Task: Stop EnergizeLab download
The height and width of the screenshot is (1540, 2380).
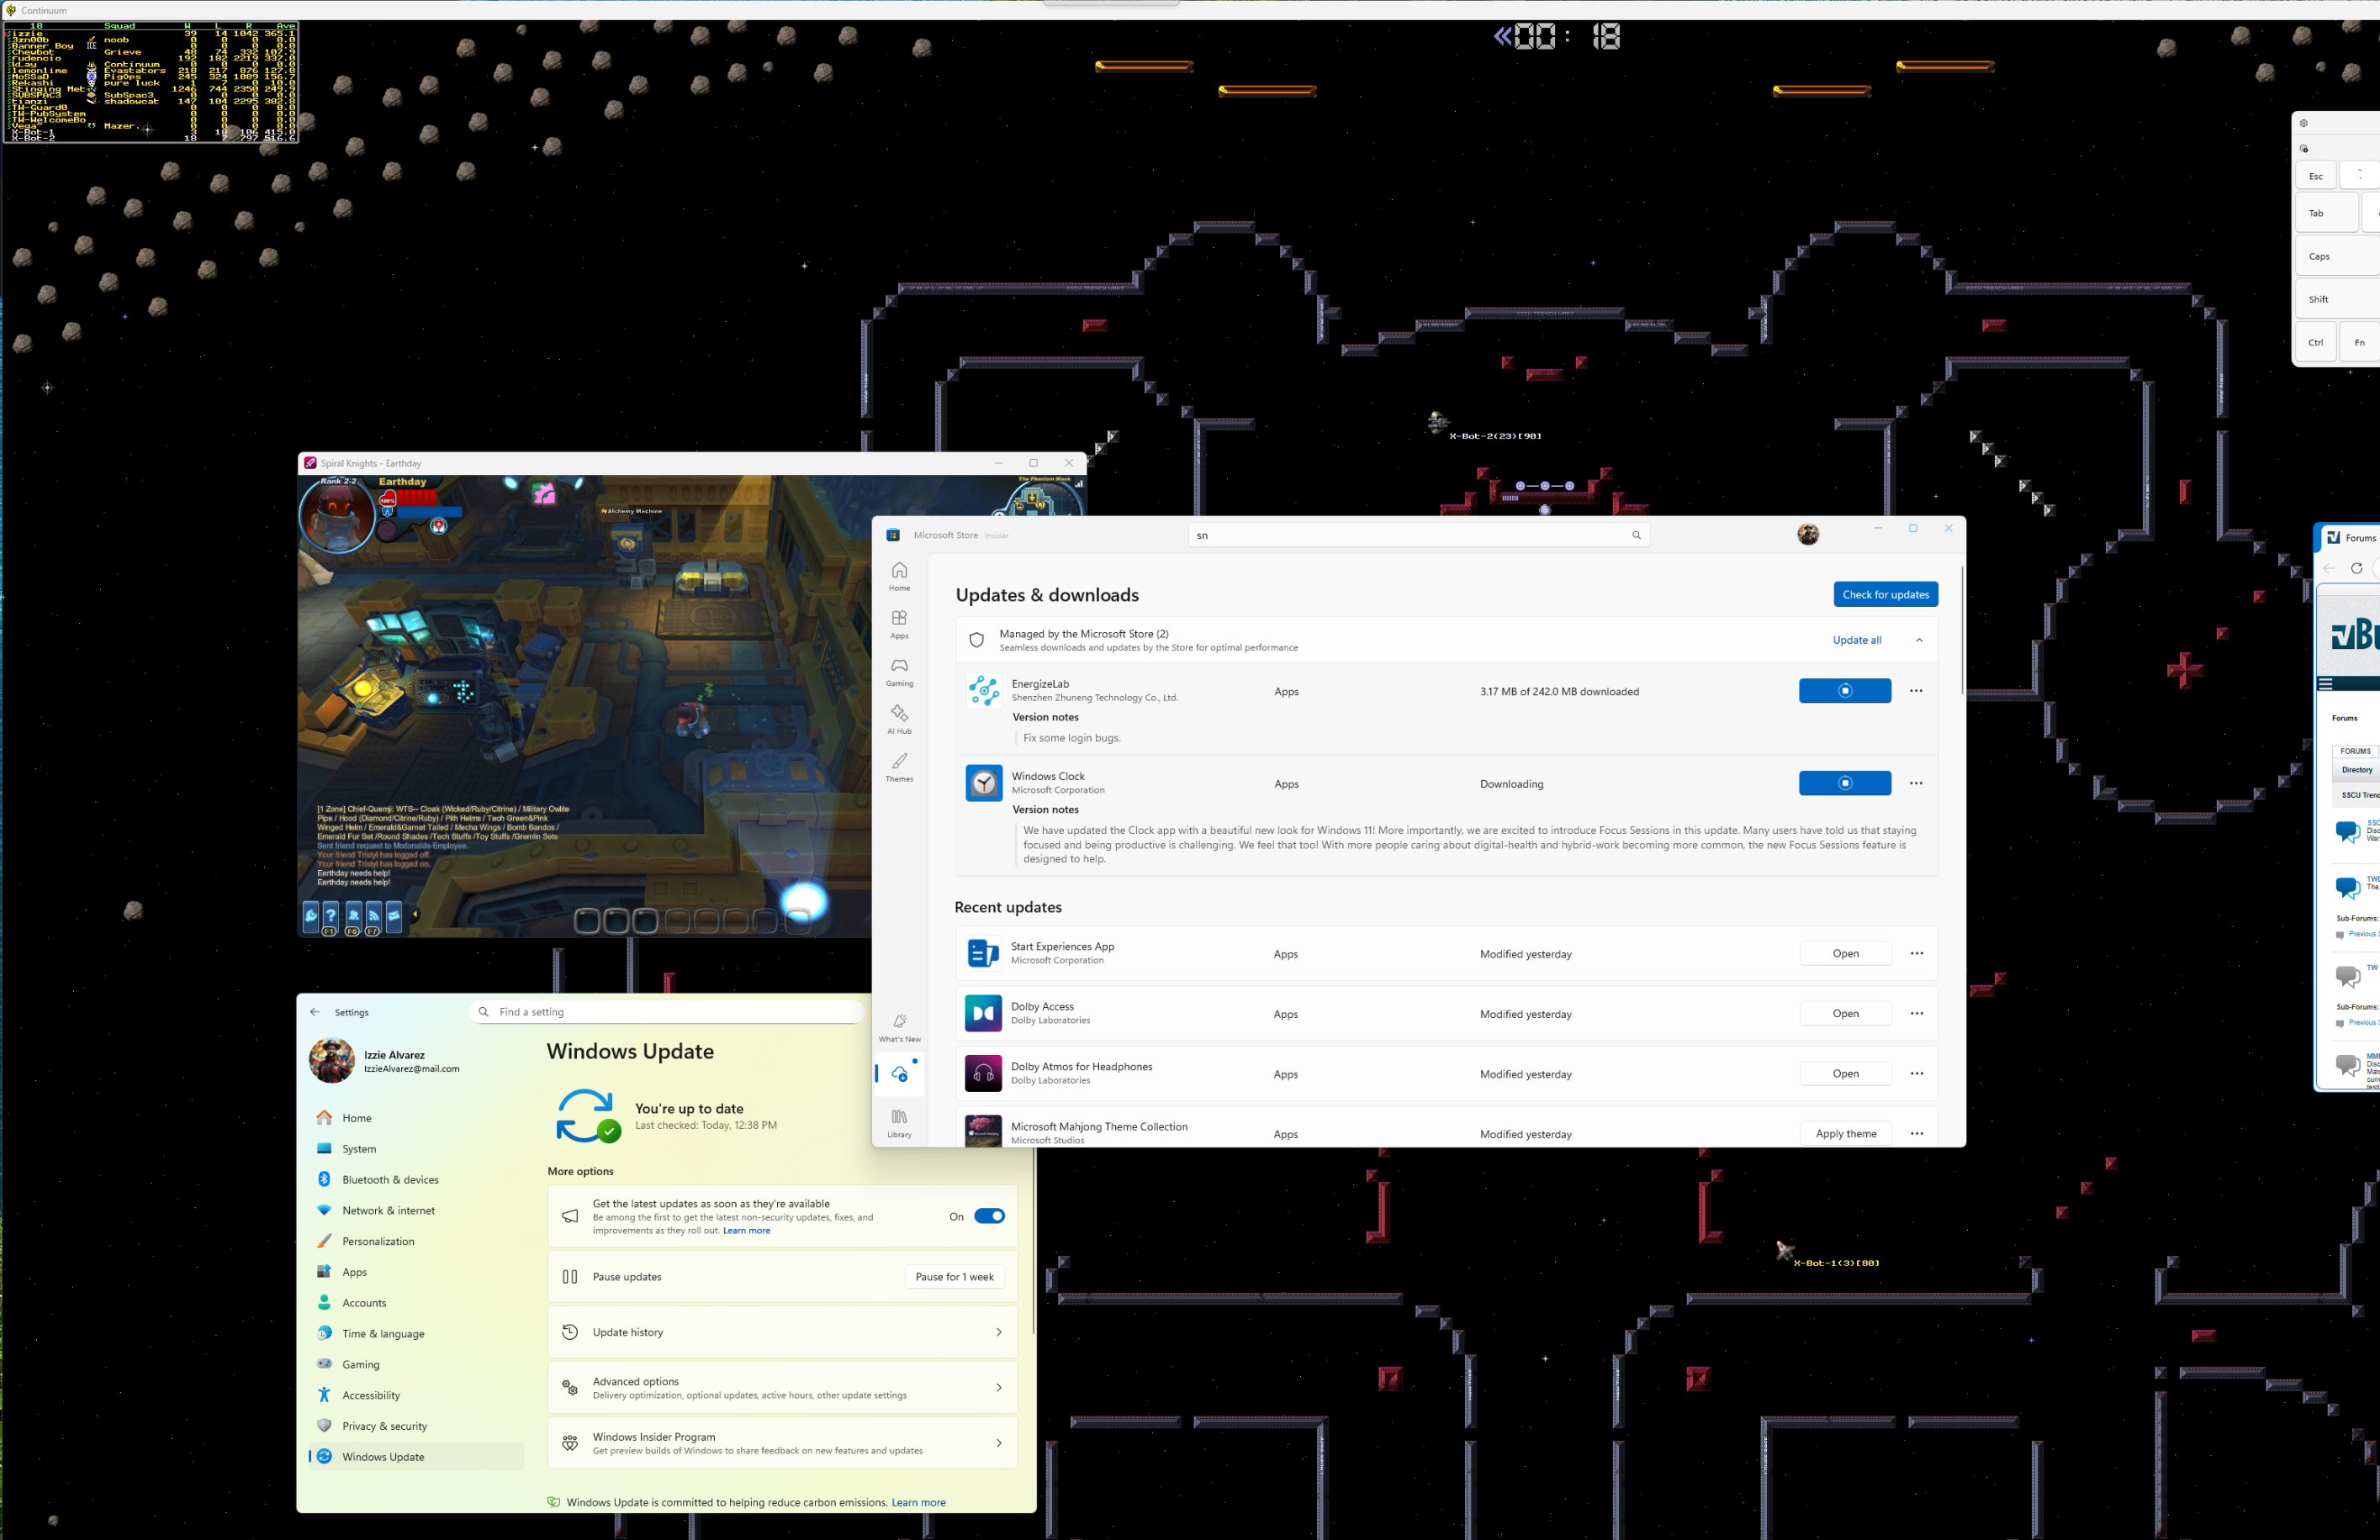Action: click(x=1844, y=690)
